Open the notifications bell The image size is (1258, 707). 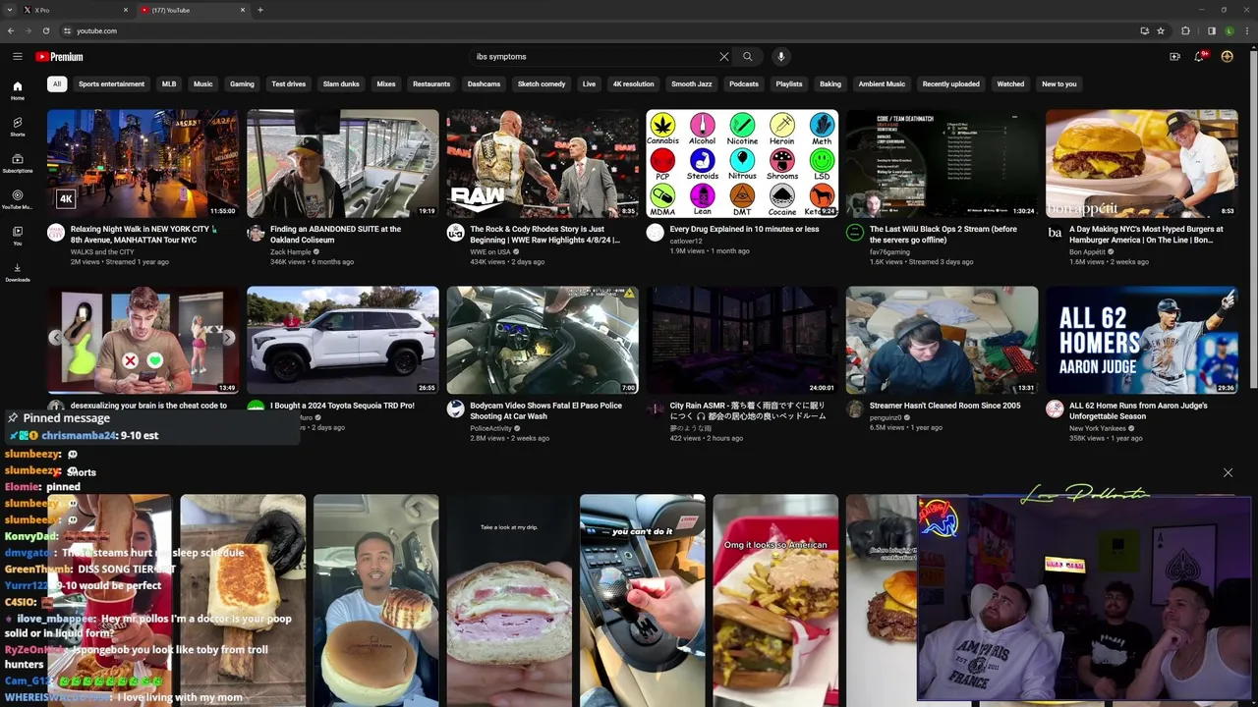1200,57
